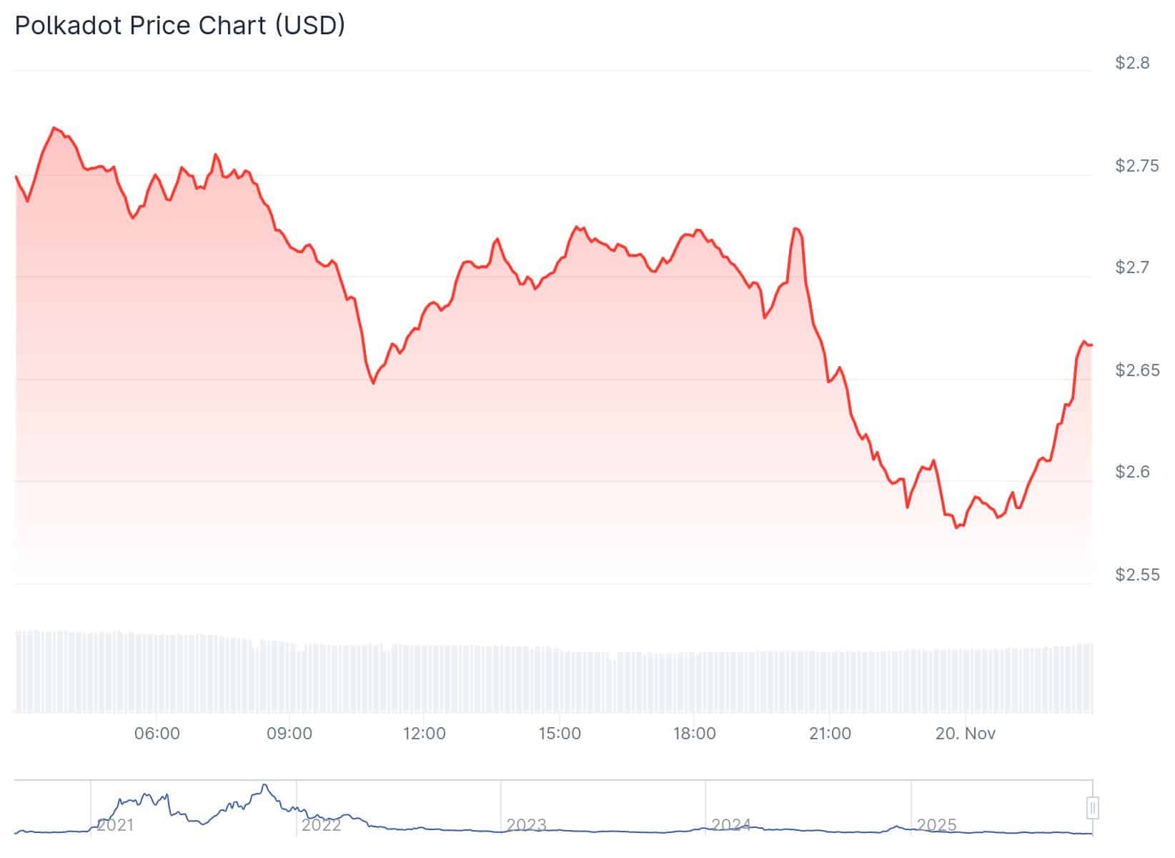Screen dimensions: 1175x858
Task: Click the 18:00 time axis label
Action: (694, 734)
